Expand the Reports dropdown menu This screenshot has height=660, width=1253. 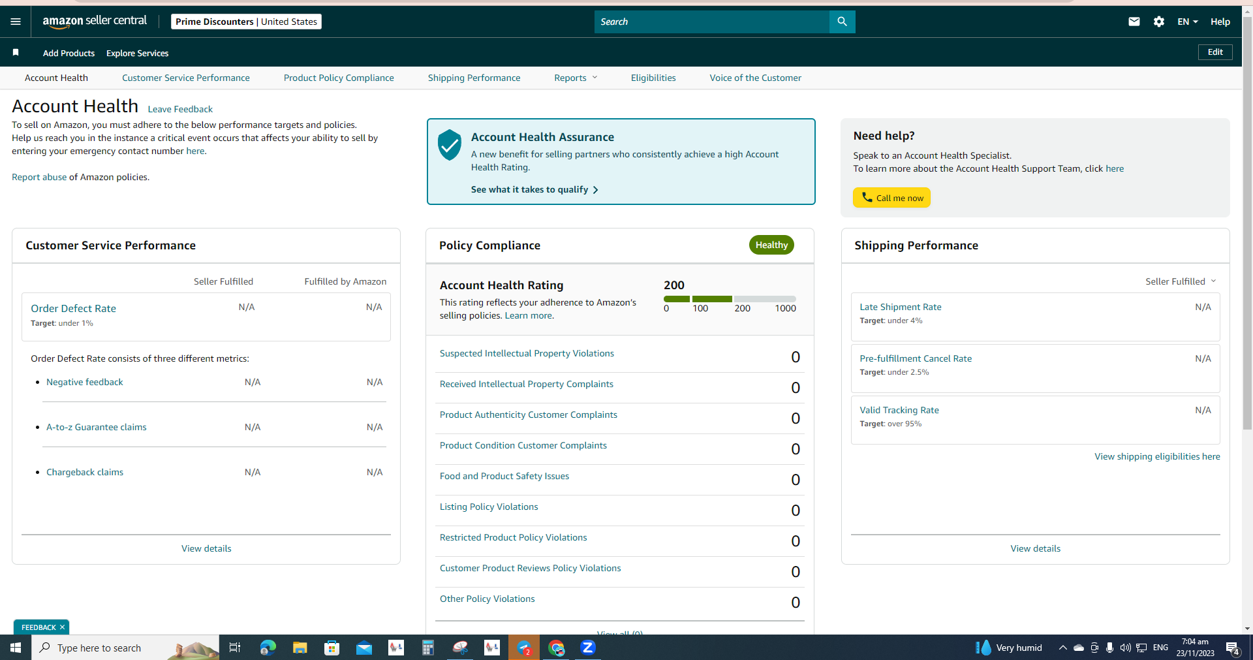576,78
